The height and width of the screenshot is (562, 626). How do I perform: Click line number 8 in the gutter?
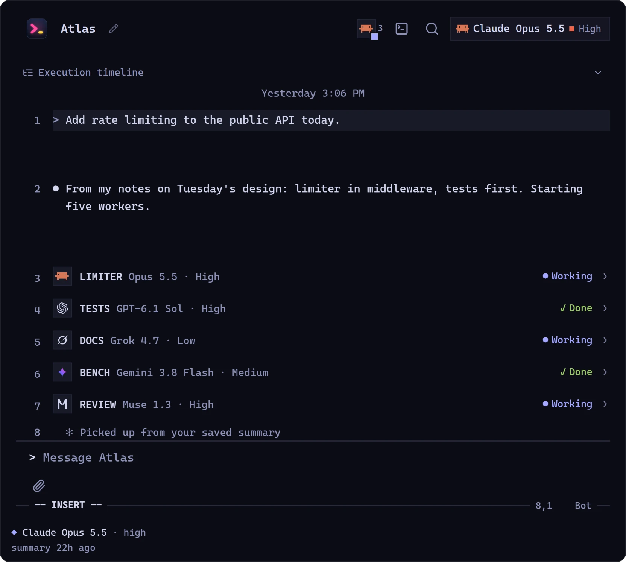pyautogui.click(x=37, y=433)
